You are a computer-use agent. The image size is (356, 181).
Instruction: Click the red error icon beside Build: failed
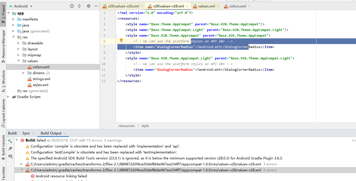click(22, 140)
